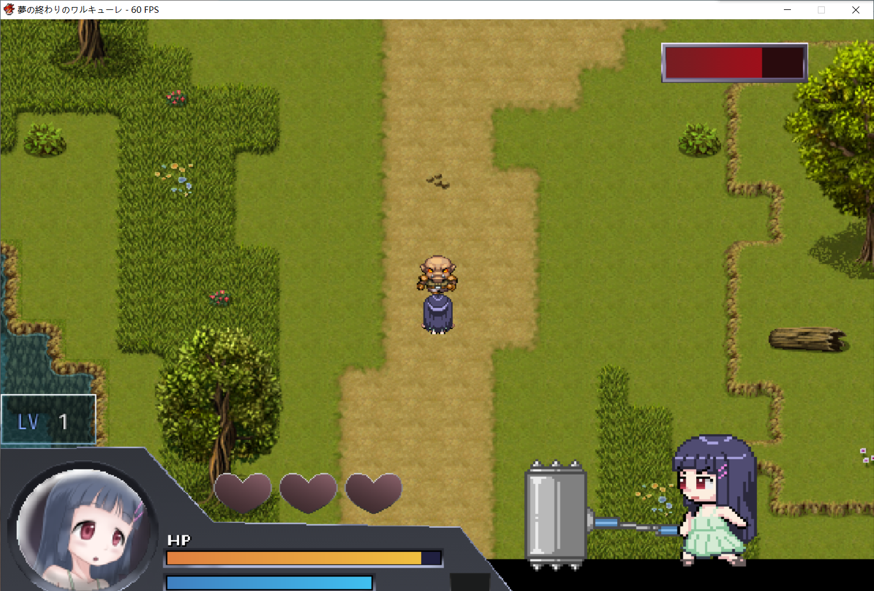Click the blue and yellow flower patch on the left tall grass
This screenshot has width=874, height=591.
(x=174, y=178)
